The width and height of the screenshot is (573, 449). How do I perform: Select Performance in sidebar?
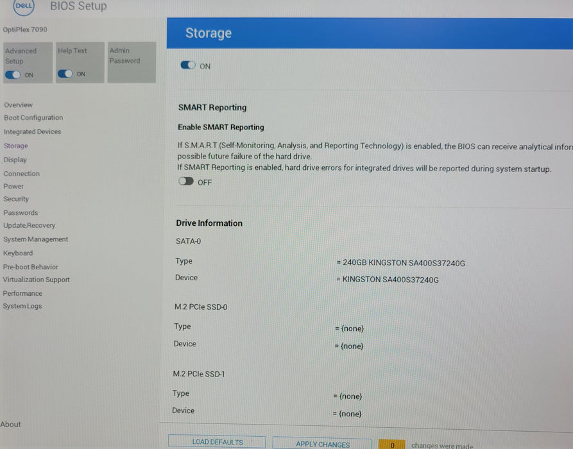click(x=22, y=293)
